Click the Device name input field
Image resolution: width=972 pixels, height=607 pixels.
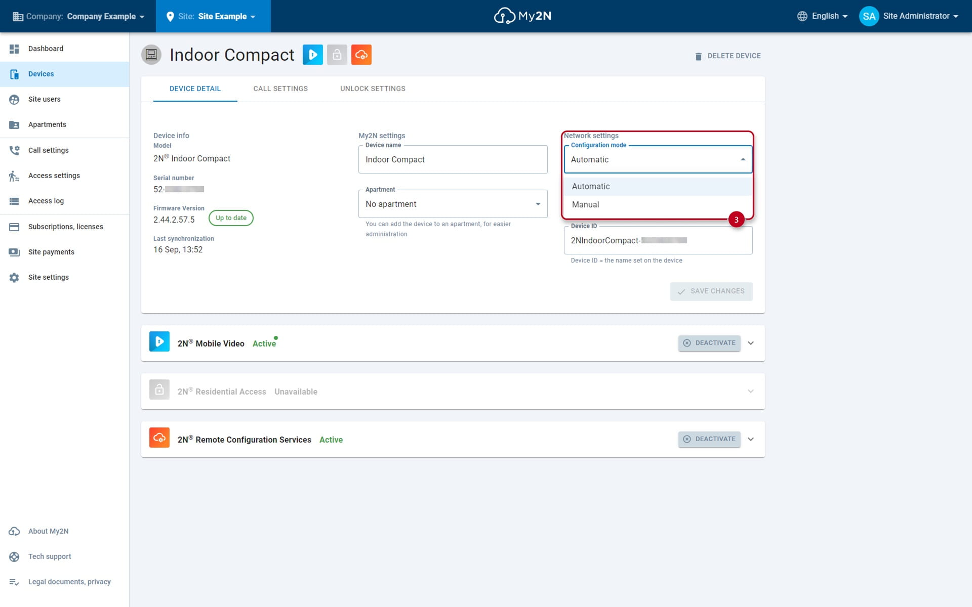pyautogui.click(x=453, y=159)
